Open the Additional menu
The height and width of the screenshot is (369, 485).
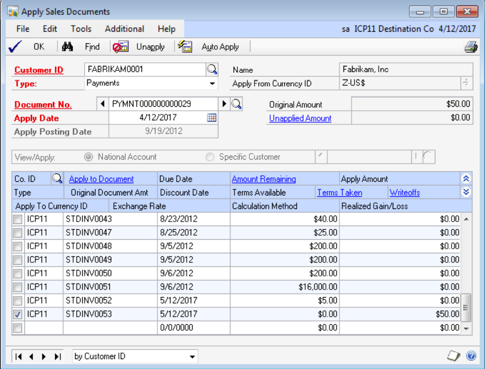tap(124, 29)
